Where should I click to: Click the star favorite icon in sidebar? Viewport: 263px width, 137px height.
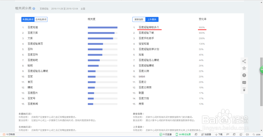pyautogui.click(x=244, y=68)
